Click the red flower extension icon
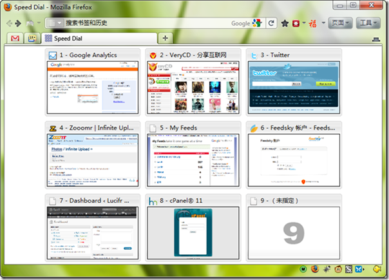 [x=296, y=24]
